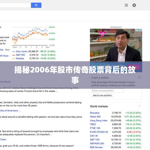150x150 pixels.
Task: Collapse the World markets section
Action: (x=139, y=106)
